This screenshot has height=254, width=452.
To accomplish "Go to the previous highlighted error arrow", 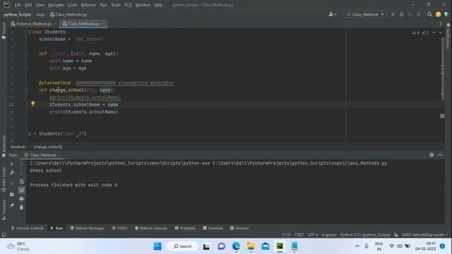I will (434, 32).
